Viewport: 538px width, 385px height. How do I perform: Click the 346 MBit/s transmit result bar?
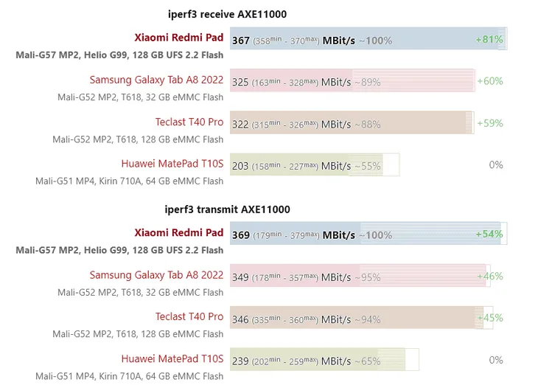357,319
